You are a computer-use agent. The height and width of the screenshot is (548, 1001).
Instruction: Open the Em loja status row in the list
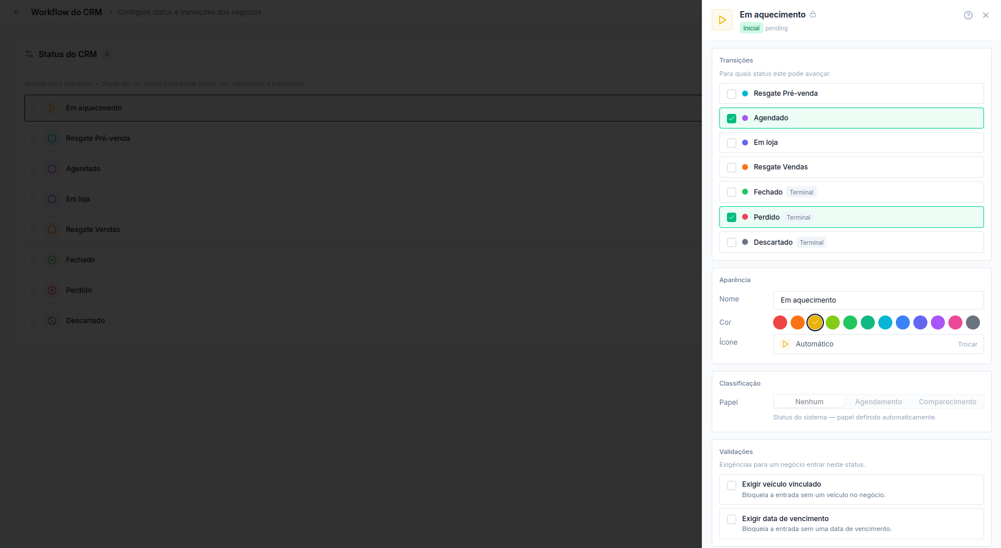pyautogui.click(x=363, y=199)
